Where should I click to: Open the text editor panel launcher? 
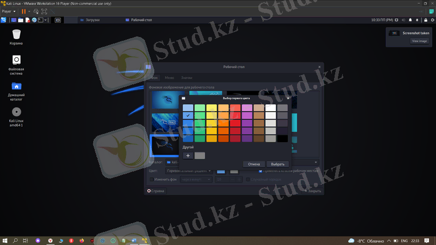pyautogui.click(x=28, y=20)
